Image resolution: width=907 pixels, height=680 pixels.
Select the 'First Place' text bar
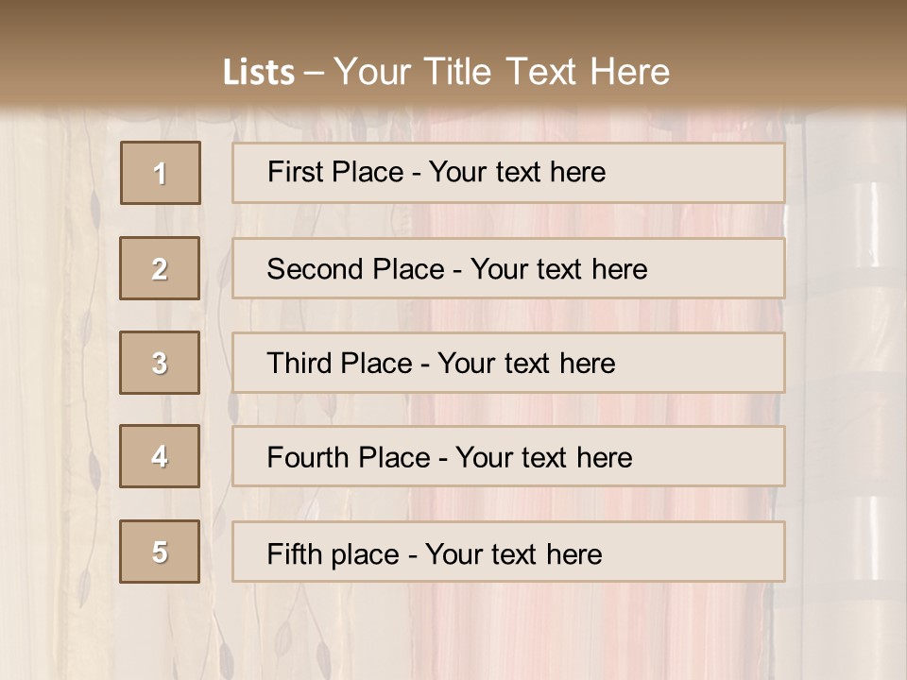508,173
